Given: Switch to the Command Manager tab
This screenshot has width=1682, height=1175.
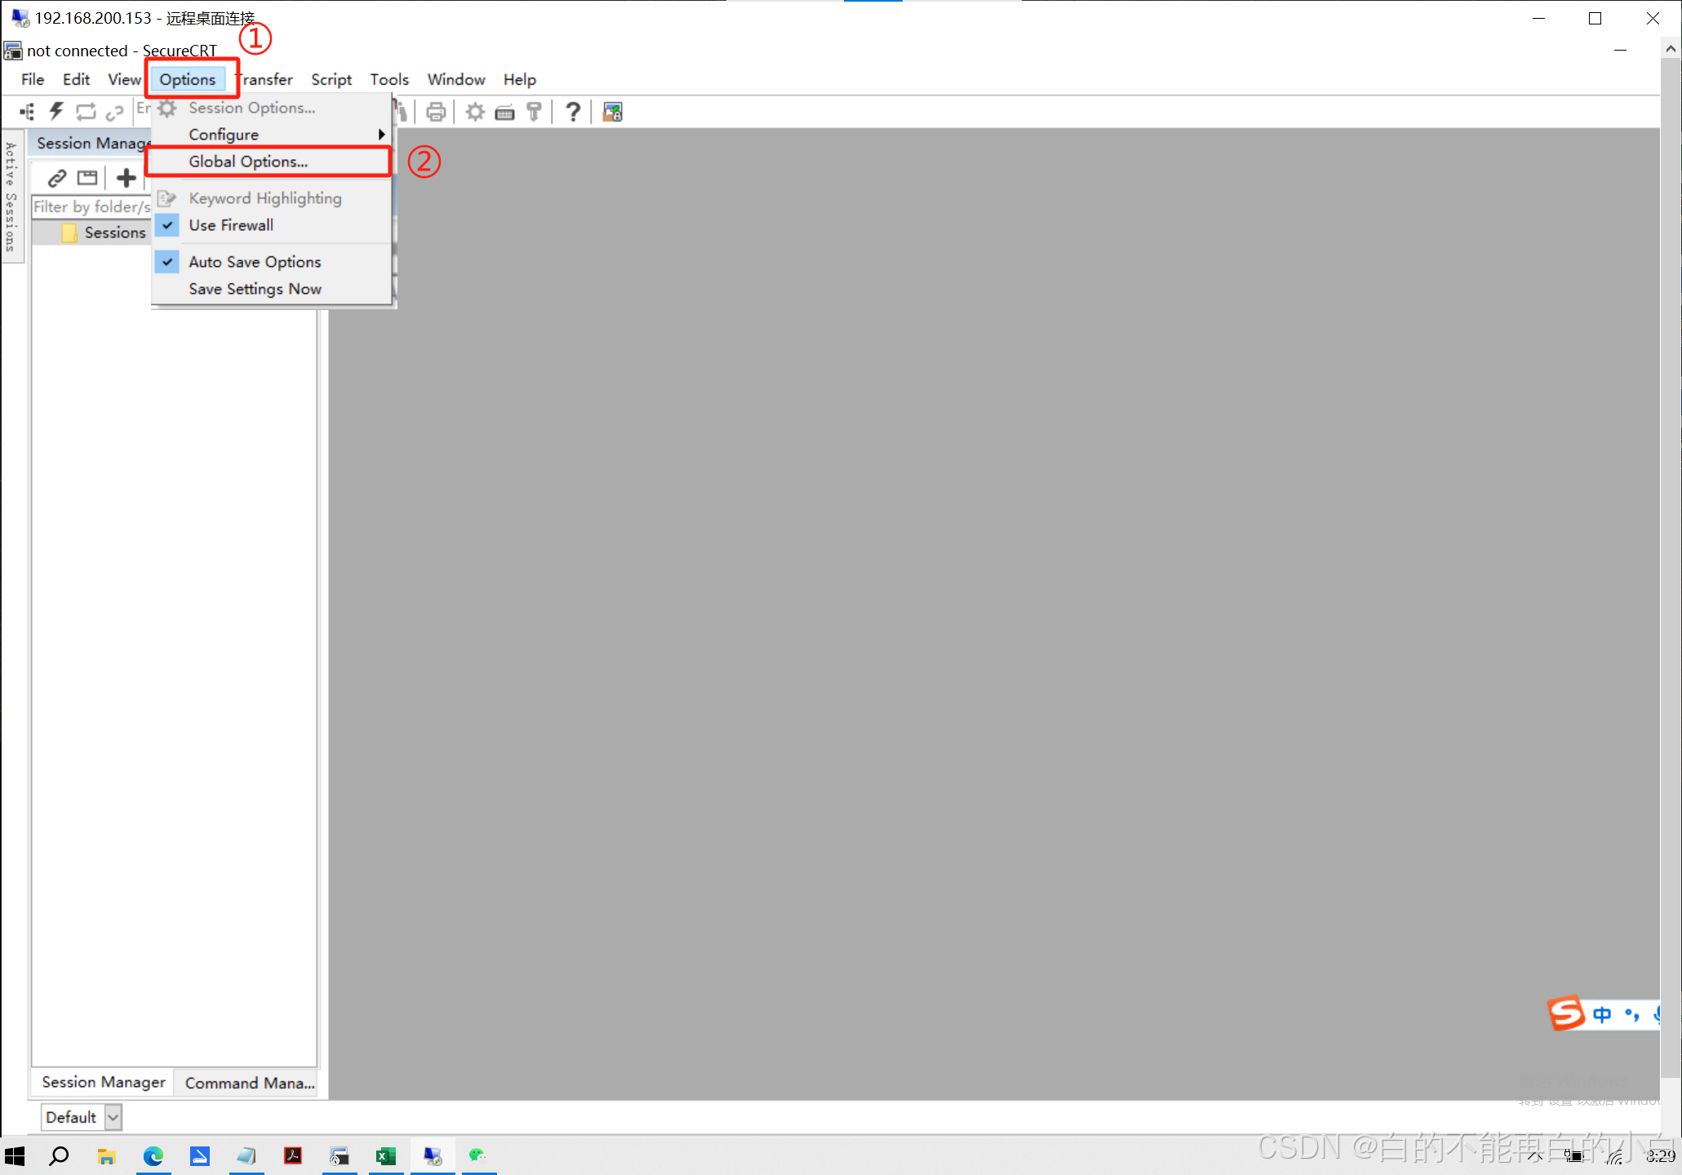Looking at the screenshot, I should [249, 1083].
